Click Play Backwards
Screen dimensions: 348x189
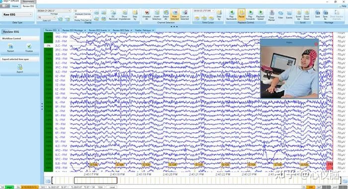coord(231,15)
